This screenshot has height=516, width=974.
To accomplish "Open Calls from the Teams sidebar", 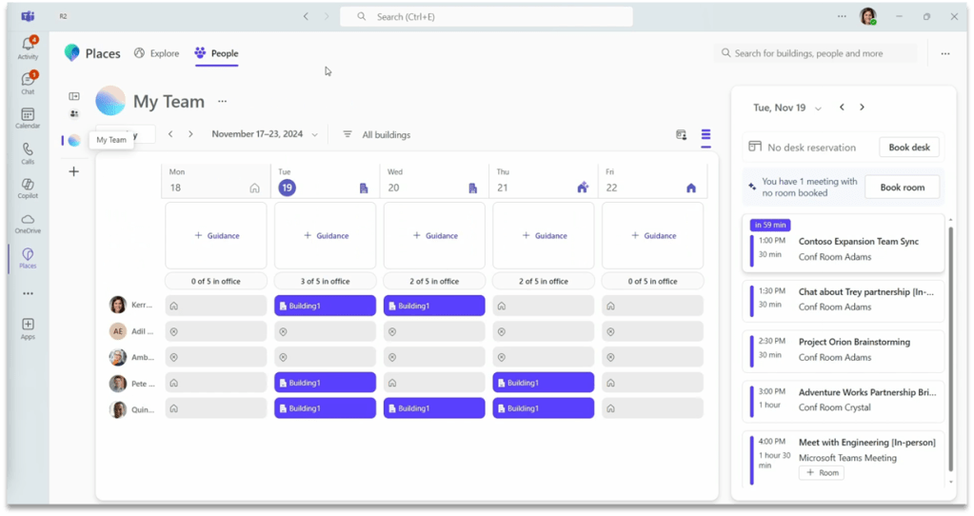I will (28, 152).
